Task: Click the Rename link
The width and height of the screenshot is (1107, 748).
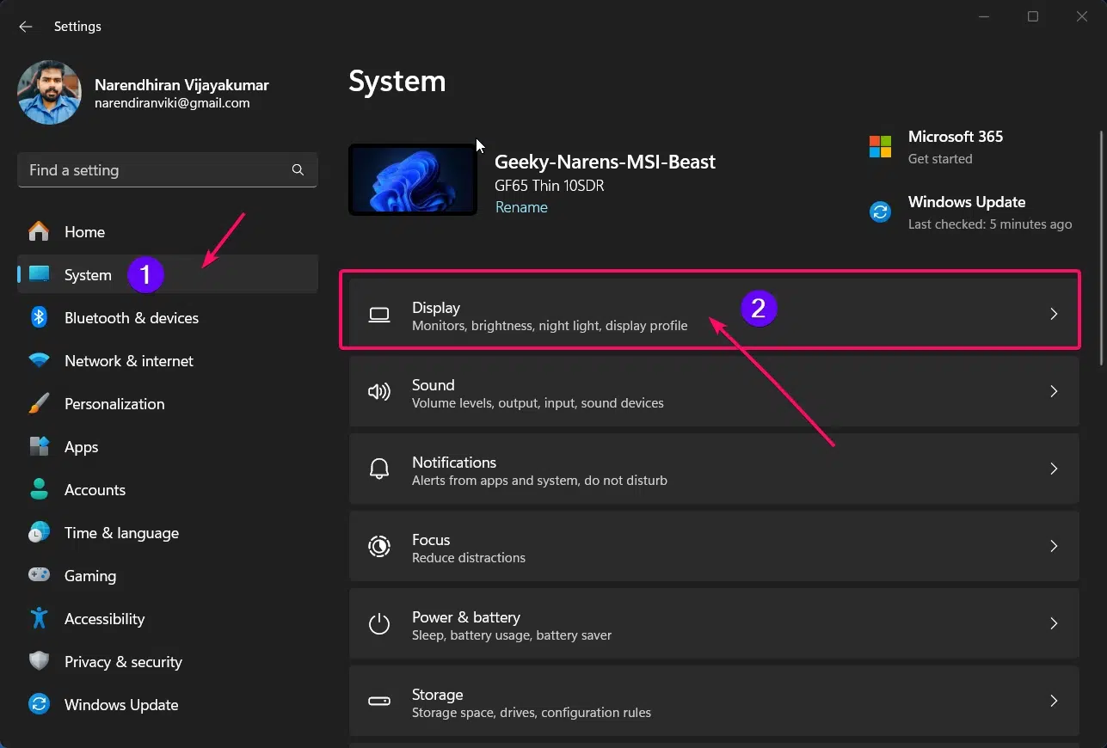Action: tap(521, 207)
